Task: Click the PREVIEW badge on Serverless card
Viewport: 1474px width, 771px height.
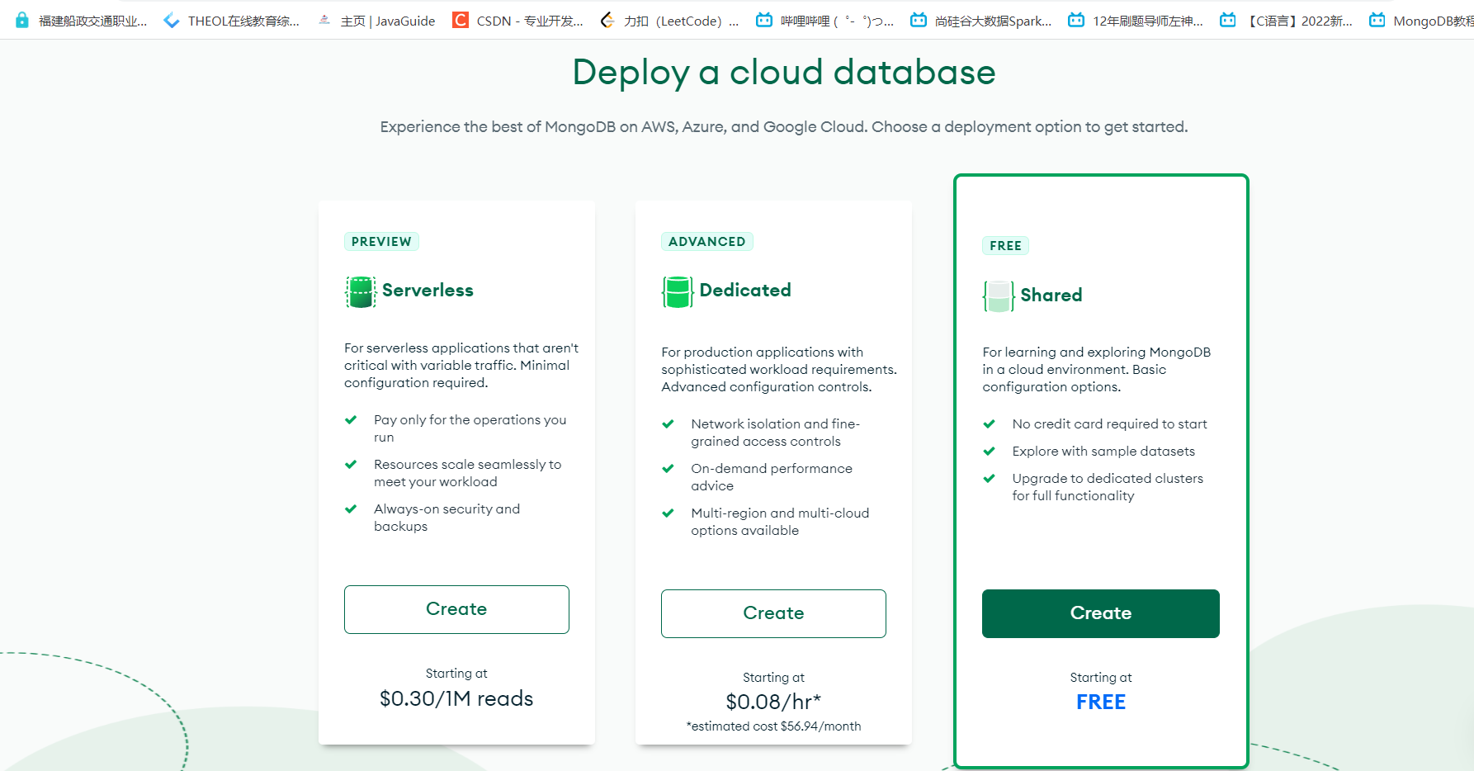Action: tap(381, 241)
